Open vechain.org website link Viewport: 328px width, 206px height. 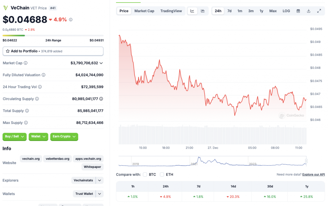31,159
